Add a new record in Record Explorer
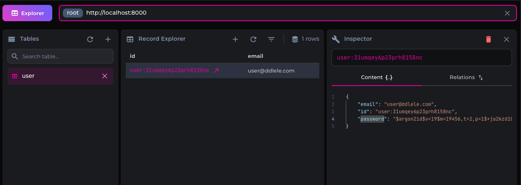521x185 pixels. [235, 39]
